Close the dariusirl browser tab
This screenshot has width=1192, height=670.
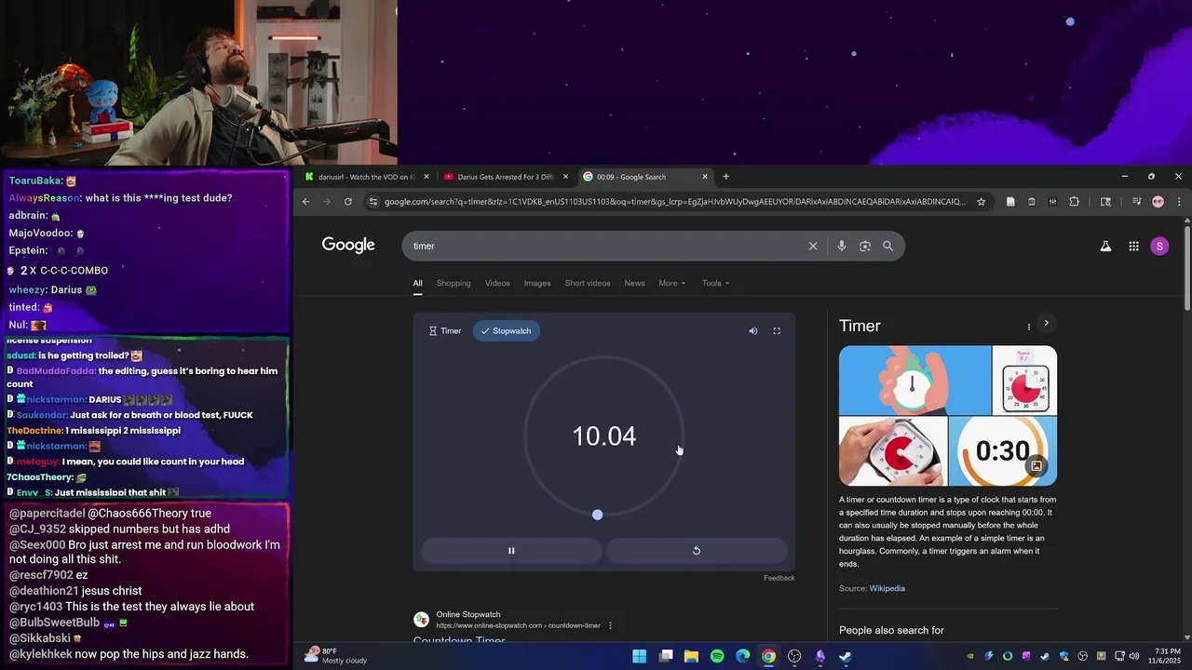pos(427,177)
